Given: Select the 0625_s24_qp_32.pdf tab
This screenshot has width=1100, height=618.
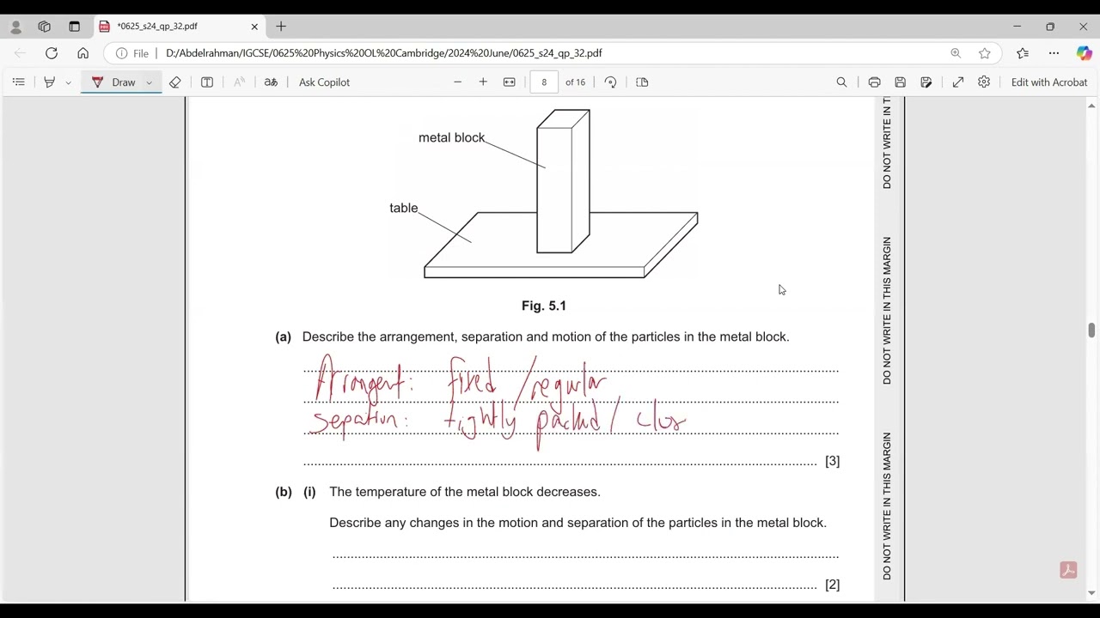Looking at the screenshot, I should [179, 27].
